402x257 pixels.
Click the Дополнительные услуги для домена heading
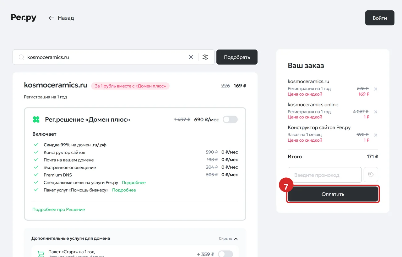[x=71, y=239]
